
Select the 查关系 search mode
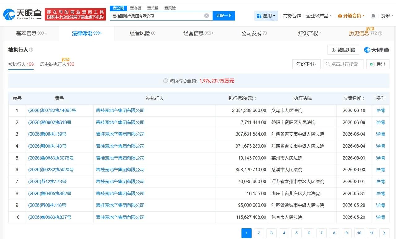[153, 8]
